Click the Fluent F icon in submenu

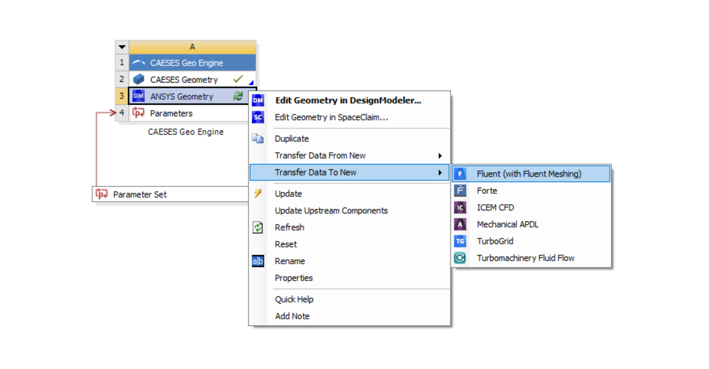pyautogui.click(x=460, y=174)
